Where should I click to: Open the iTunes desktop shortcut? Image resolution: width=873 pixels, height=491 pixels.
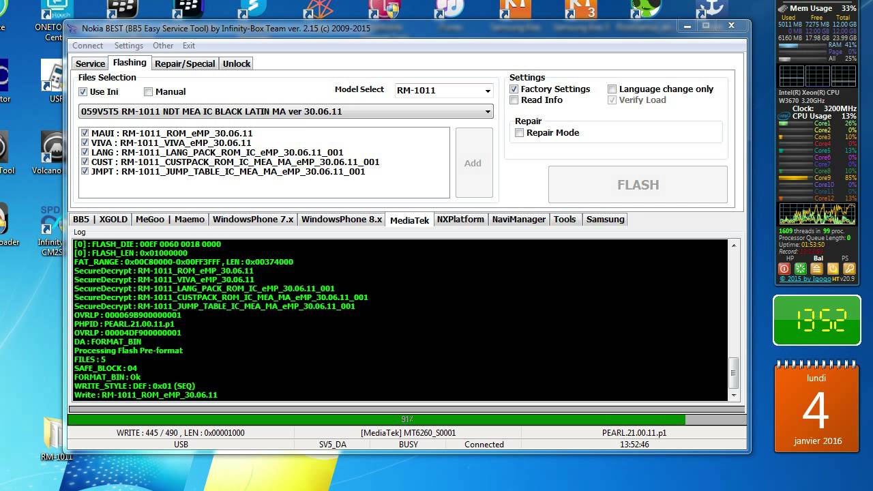(449, 10)
